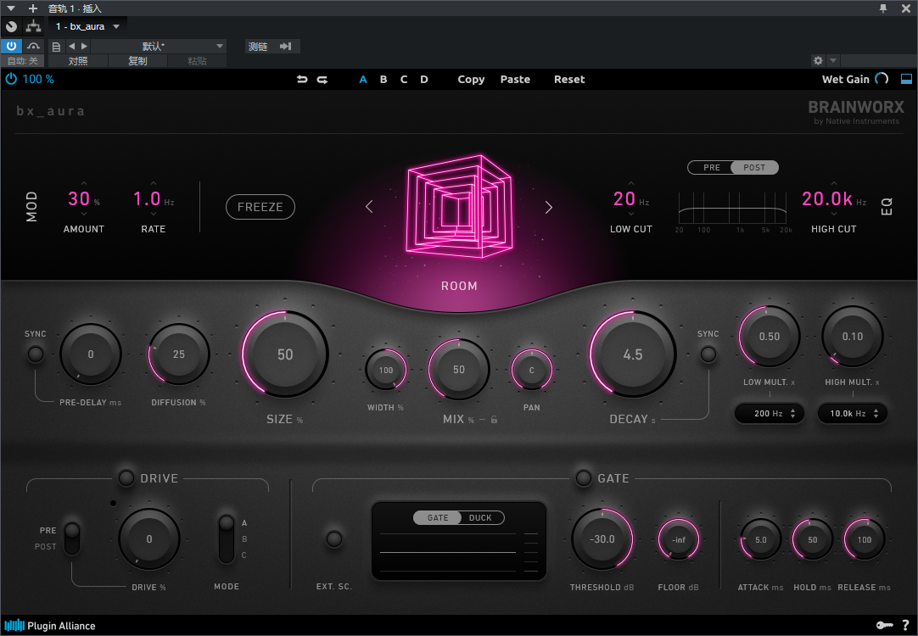Toggle the pre-delay SYNC button
This screenshot has height=636, width=918.
click(36, 354)
